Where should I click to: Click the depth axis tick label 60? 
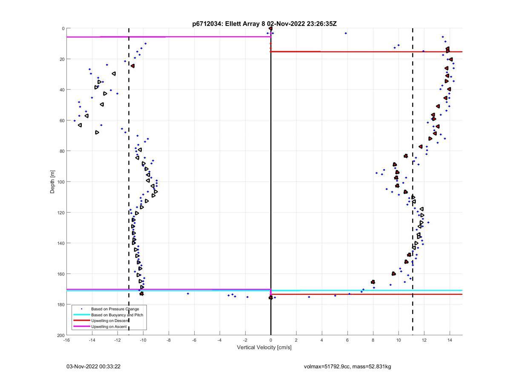[62, 121]
